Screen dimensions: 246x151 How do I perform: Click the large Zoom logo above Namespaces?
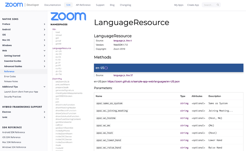point(68,16)
